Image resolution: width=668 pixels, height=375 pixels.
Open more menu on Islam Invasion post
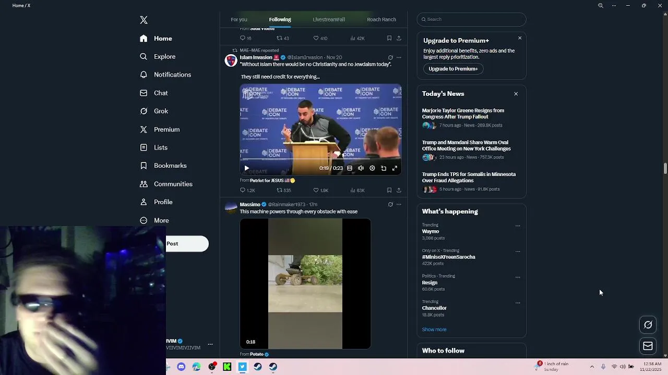pyautogui.click(x=399, y=58)
